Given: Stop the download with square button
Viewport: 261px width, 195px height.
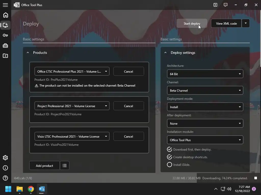Looking at the screenshot, I should (256, 178).
